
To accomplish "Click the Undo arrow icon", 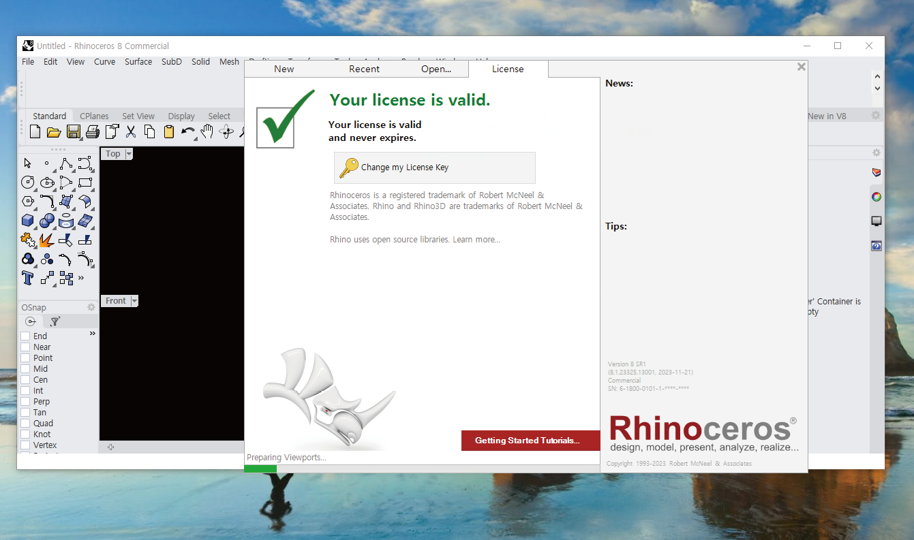I will click(x=188, y=132).
